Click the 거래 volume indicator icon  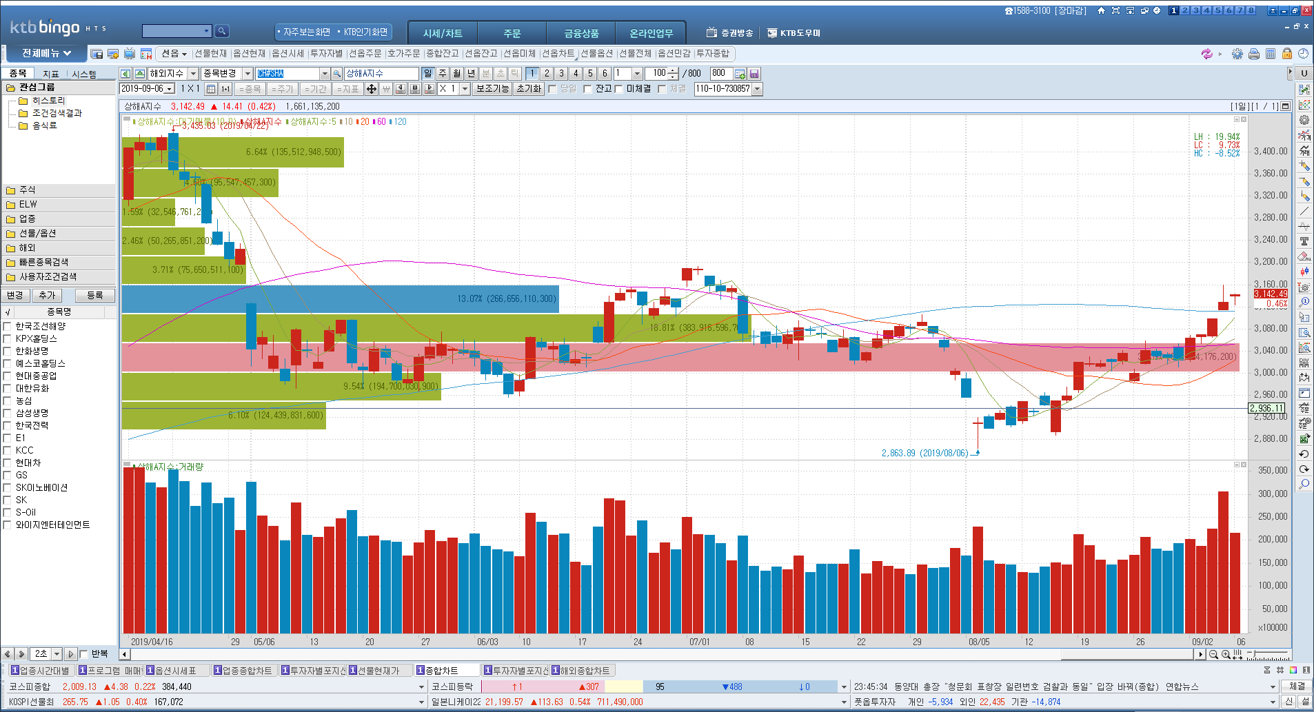(x=1304, y=150)
